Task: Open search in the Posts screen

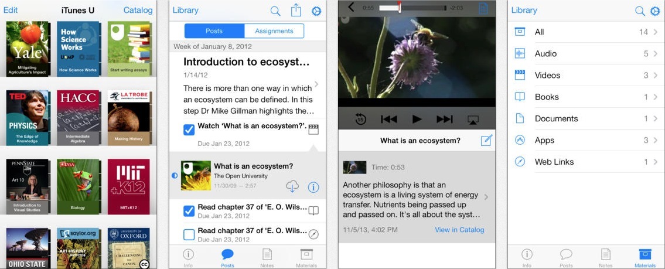Action: click(275, 12)
